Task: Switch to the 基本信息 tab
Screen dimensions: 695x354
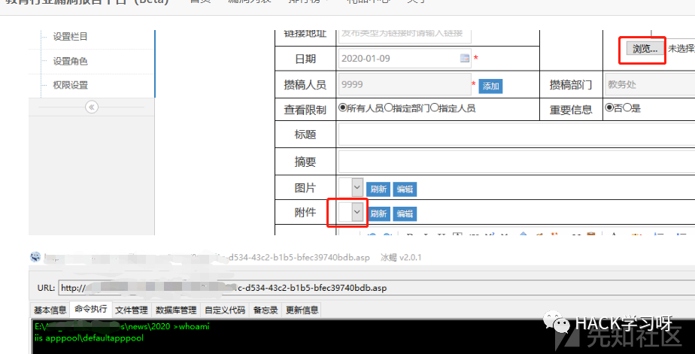Action: coord(50,310)
